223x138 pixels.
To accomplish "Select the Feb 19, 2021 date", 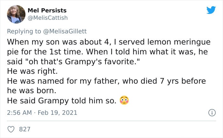I will pos(57,113).
